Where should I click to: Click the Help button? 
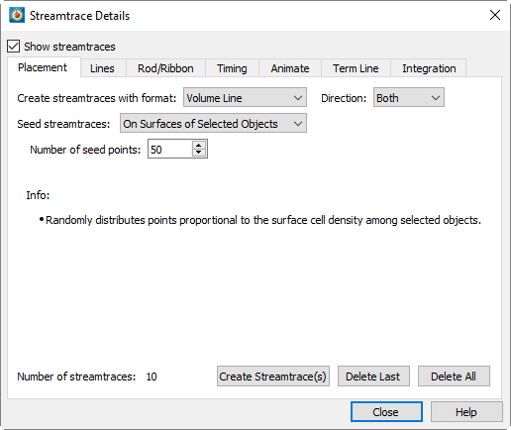(x=466, y=412)
